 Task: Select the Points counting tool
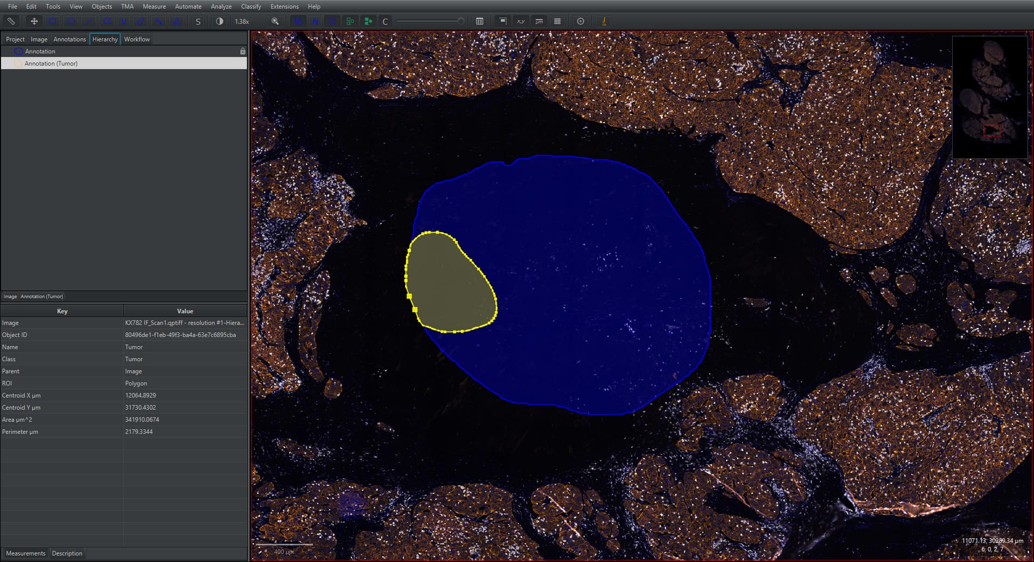[x=177, y=22]
